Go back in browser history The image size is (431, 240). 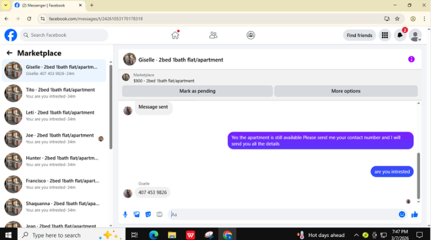7,19
